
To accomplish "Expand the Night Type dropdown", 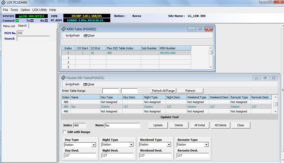I will pyautogui.click(x=131, y=145).
